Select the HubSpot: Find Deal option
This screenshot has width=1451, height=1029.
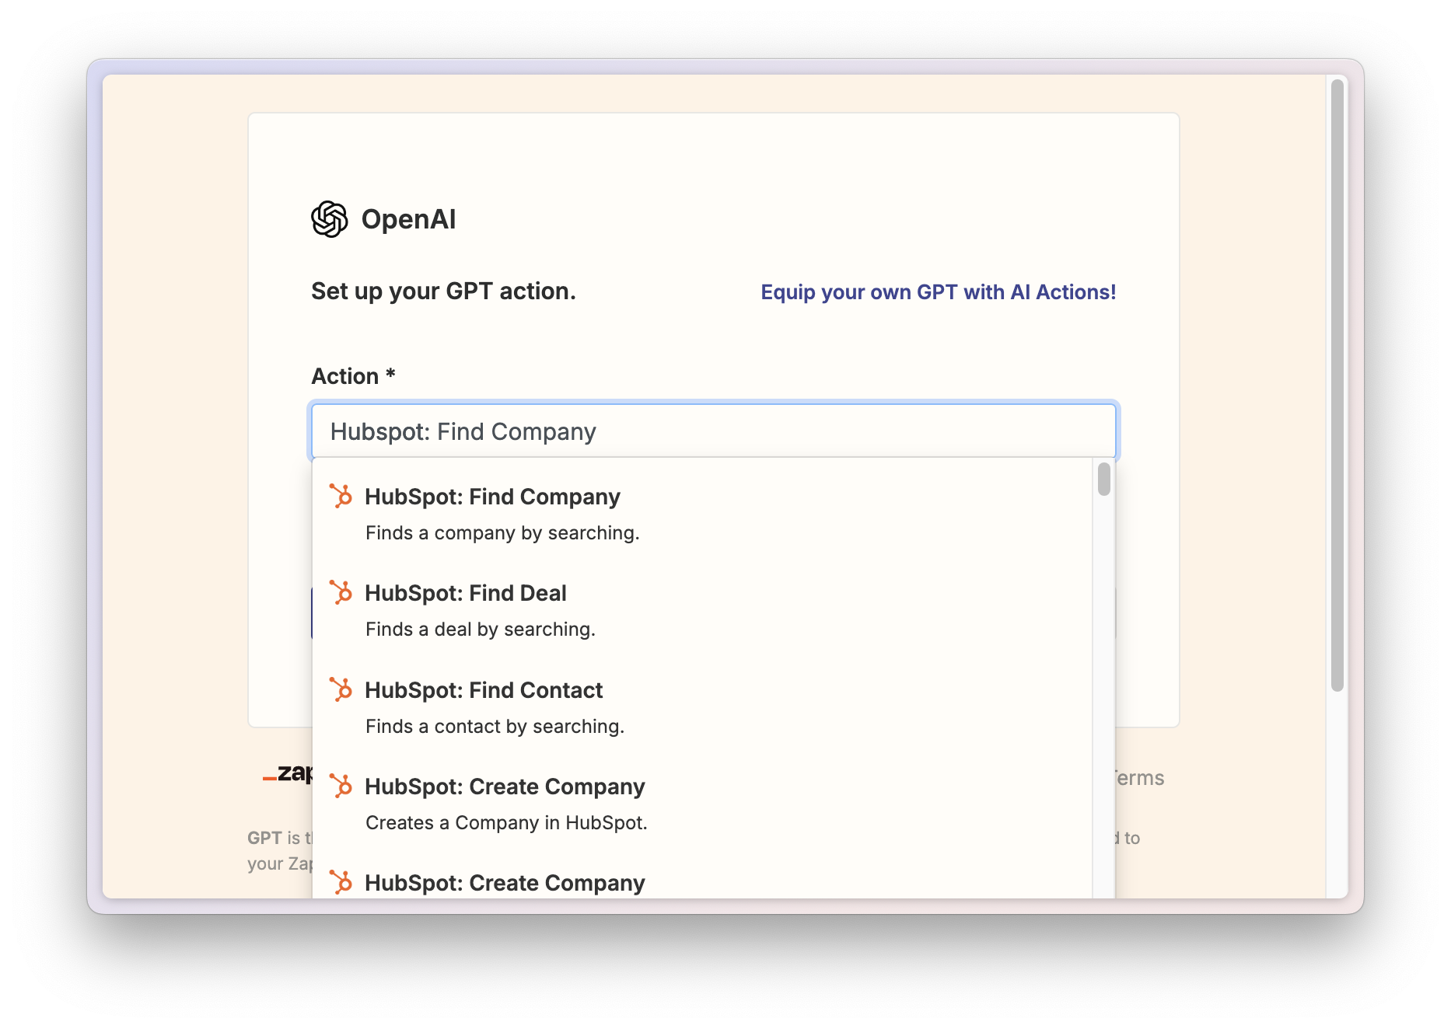[466, 593]
